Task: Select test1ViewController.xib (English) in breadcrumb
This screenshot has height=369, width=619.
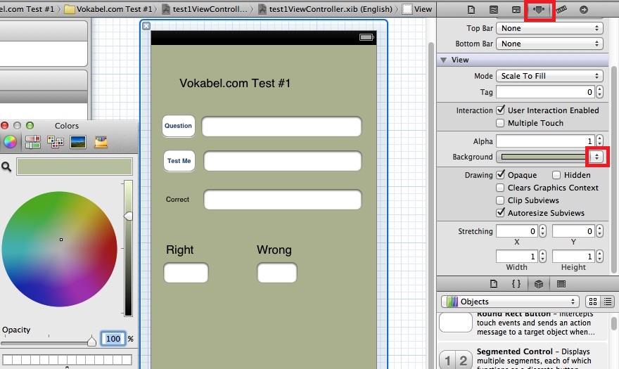Action: [326, 9]
